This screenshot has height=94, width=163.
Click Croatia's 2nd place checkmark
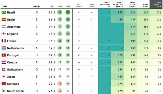[92, 62]
